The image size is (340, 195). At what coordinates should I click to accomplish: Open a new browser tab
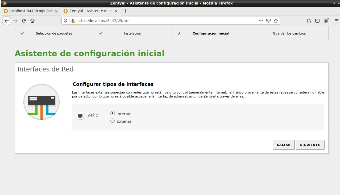click(125, 11)
